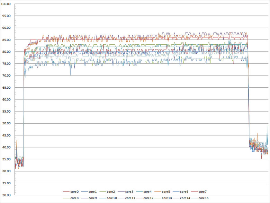Select the core3 legend item
Image resolution: width=270 pixels, height=203 pixels.
tap(126, 192)
